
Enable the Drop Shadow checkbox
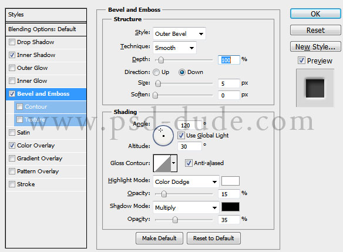coord(12,42)
